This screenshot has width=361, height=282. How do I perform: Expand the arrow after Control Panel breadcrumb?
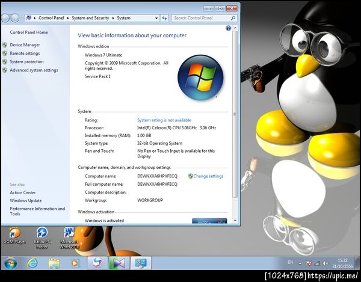[68, 18]
